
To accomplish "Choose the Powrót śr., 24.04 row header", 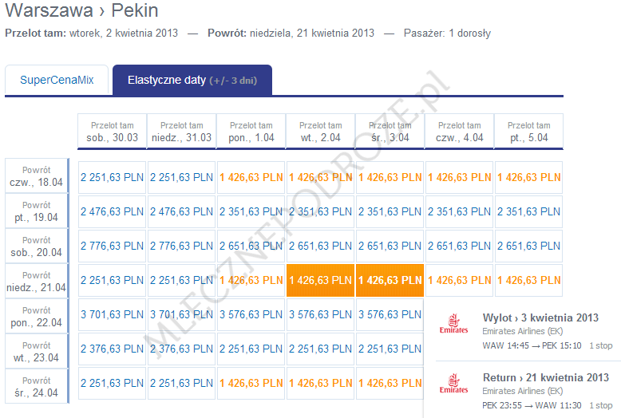I will [37, 387].
